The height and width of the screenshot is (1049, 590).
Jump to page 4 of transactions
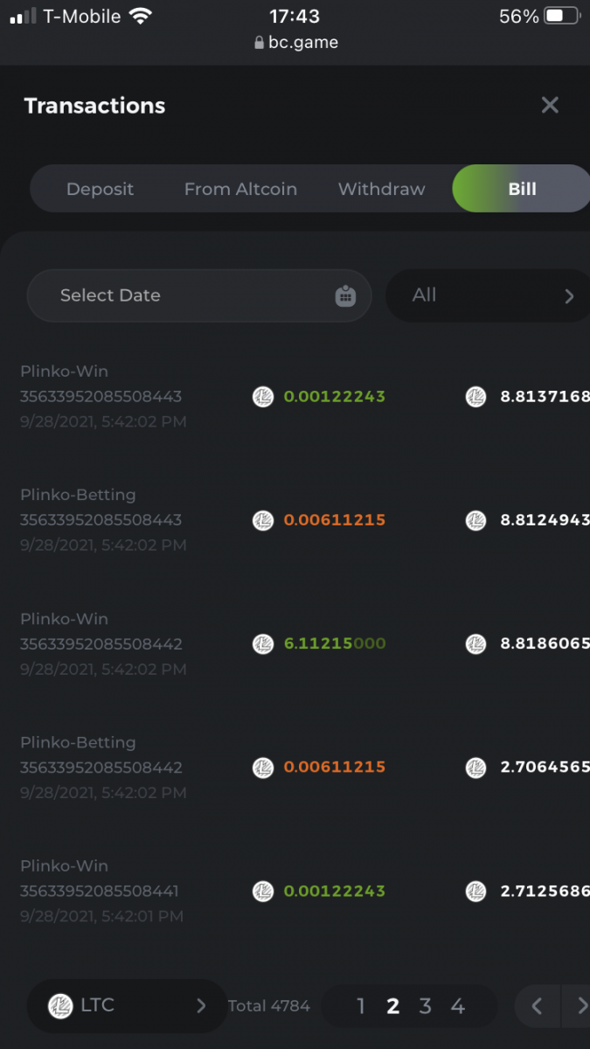coord(457,1006)
